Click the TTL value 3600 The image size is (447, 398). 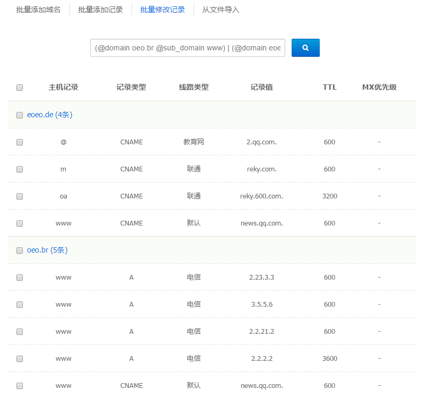[329, 358]
